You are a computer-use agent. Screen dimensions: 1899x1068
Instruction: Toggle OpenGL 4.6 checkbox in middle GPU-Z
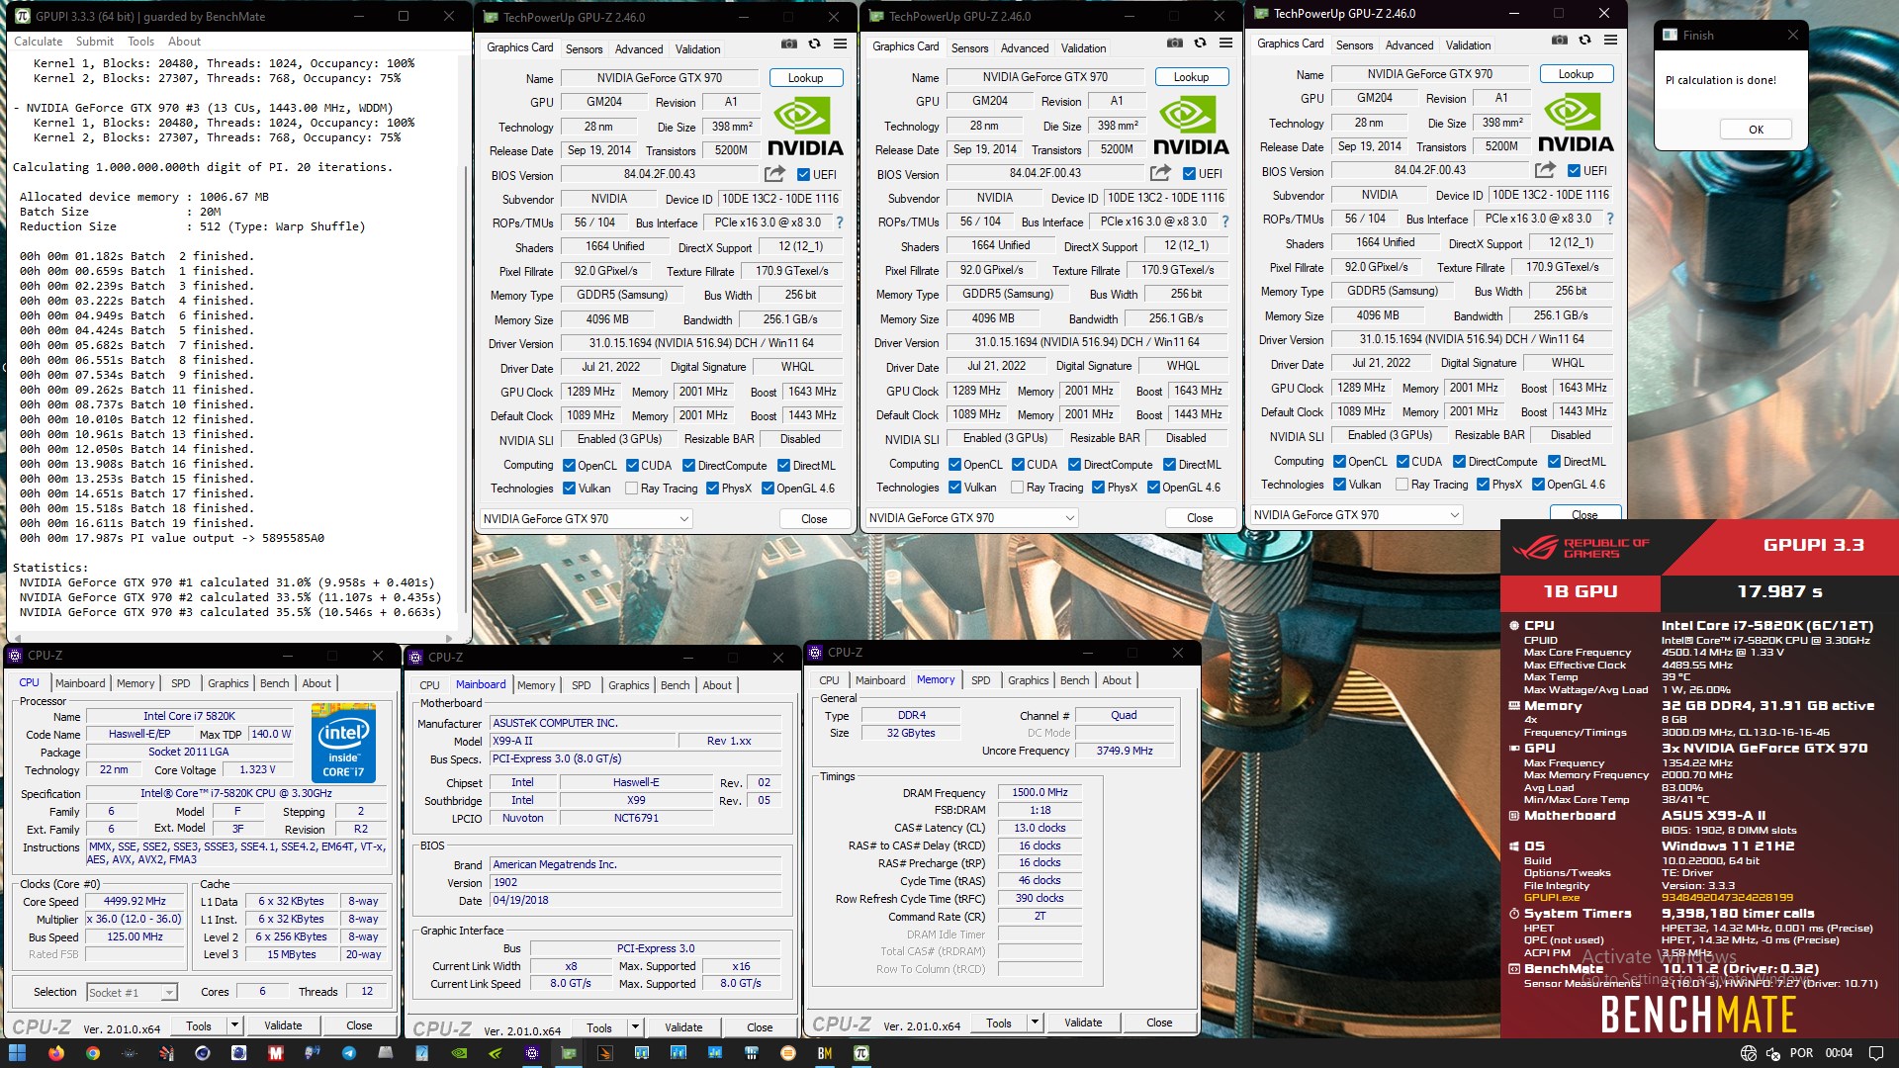point(1153,488)
